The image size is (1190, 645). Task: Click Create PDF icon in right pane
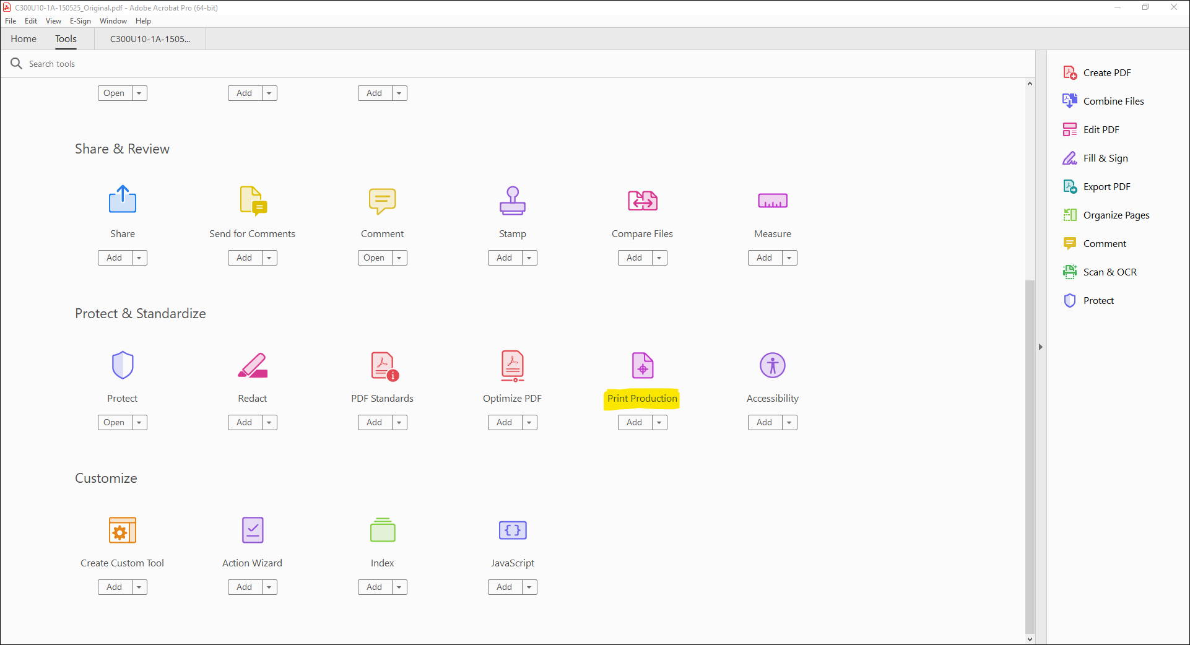(1070, 72)
